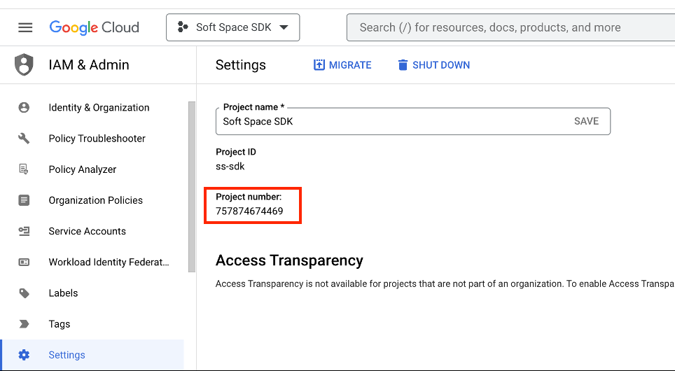Viewport: 675px width, 371px height.
Task: Click the Service Accounts icon
Action: [x=24, y=231]
